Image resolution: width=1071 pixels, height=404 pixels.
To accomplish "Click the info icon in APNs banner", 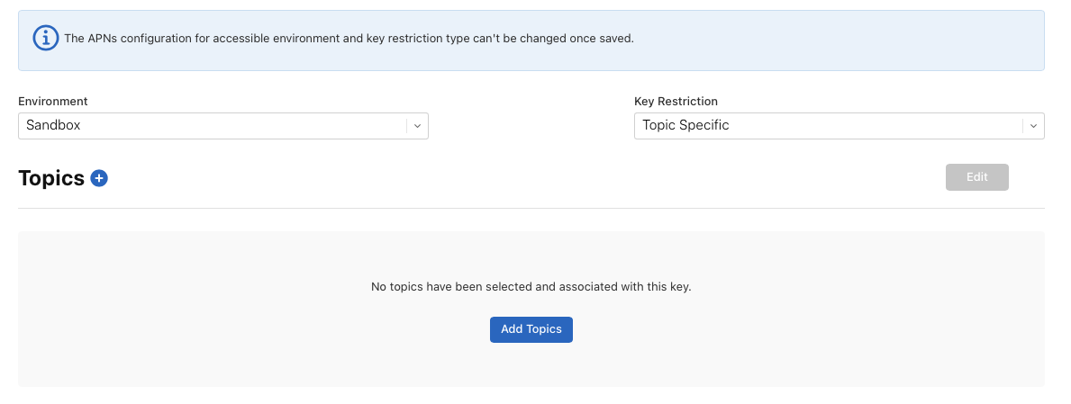I will pos(45,39).
